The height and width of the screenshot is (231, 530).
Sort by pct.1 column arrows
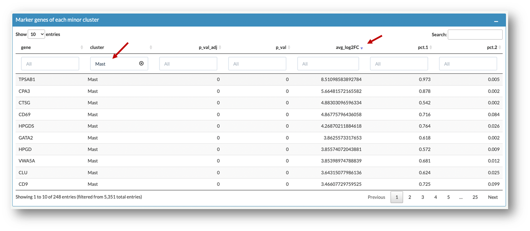(431, 48)
